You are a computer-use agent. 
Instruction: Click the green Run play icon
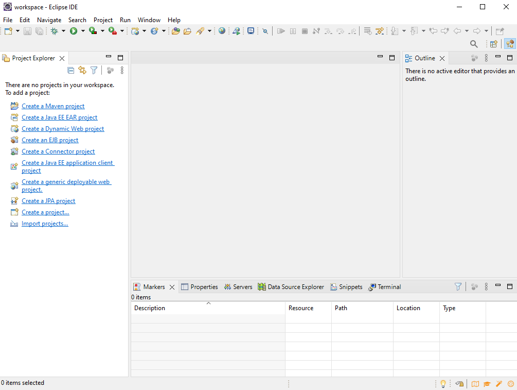pos(74,31)
